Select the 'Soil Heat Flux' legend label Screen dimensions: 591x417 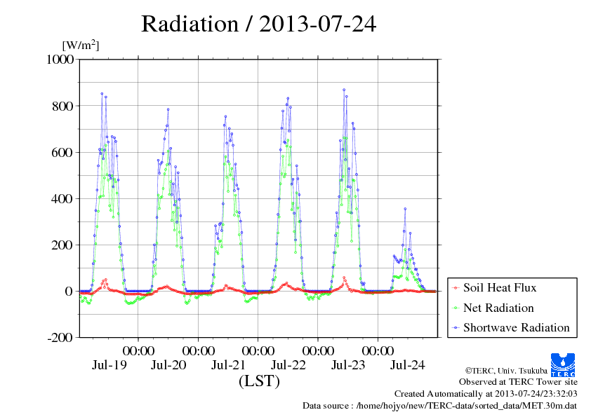coord(500,287)
